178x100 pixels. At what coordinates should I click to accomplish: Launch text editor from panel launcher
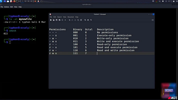[11, 1]
